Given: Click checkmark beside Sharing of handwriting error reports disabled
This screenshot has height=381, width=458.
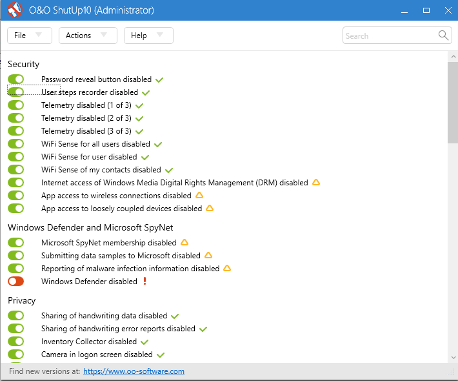Looking at the screenshot, I should pos(203,329).
